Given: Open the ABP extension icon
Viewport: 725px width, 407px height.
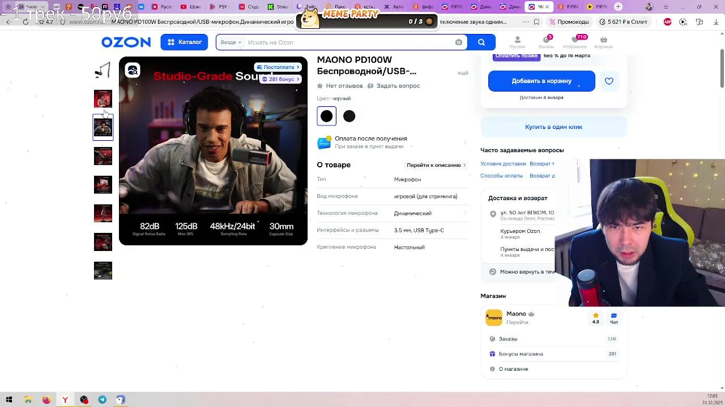Looking at the screenshot, I should 667,22.
